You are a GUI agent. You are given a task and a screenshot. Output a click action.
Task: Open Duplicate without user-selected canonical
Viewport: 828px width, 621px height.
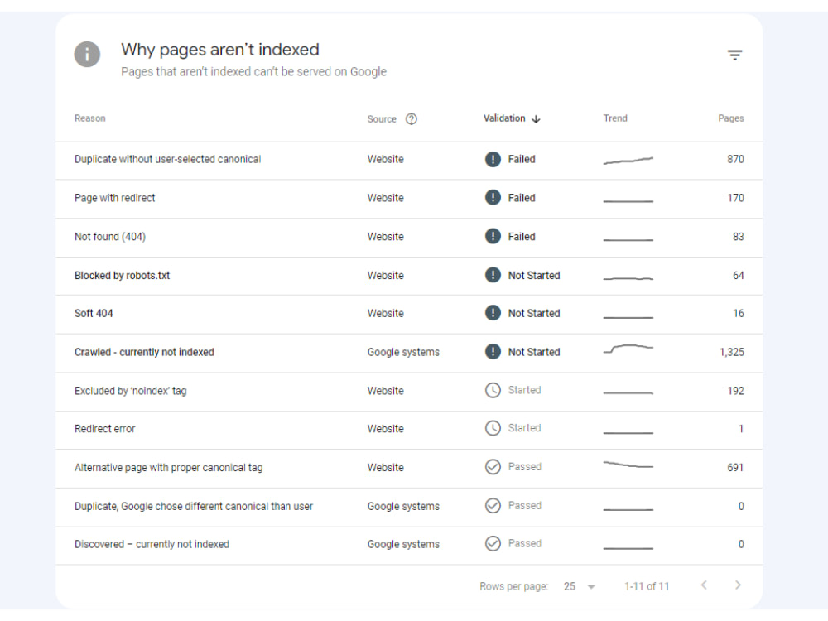pyautogui.click(x=167, y=159)
